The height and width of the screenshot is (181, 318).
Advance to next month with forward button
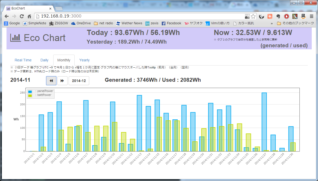[62, 81]
